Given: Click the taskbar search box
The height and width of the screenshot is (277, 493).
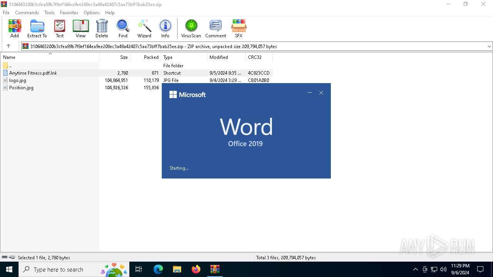Looking at the screenshot, I should pyautogui.click(x=74, y=269).
